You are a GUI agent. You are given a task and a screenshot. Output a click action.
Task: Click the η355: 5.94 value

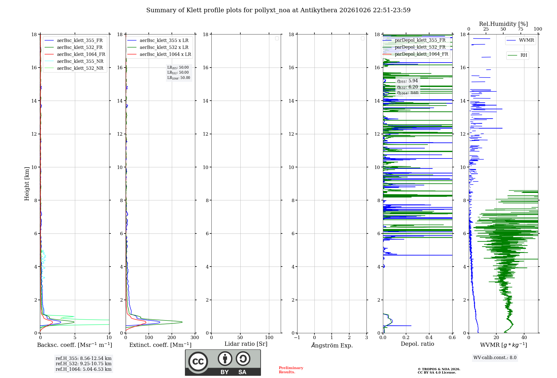tap(407, 81)
